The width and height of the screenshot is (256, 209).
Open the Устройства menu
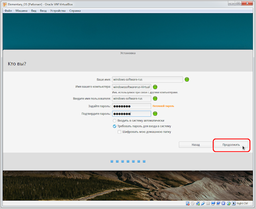click(58, 11)
